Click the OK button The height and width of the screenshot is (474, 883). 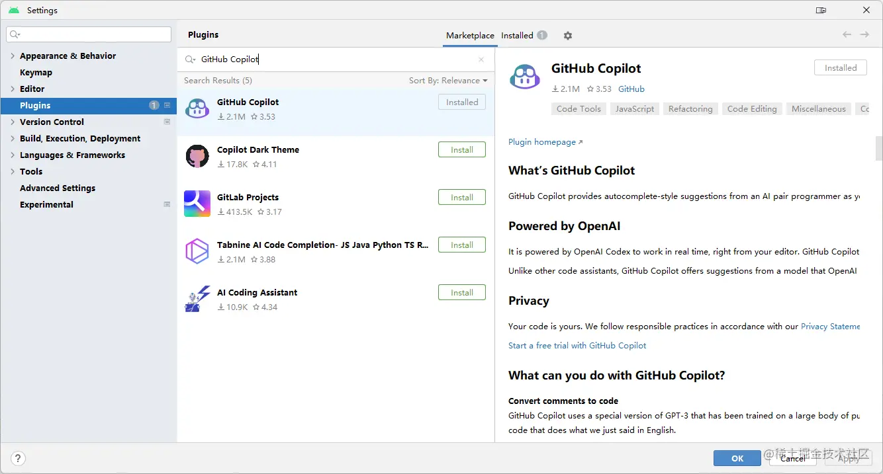coord(737,458)
